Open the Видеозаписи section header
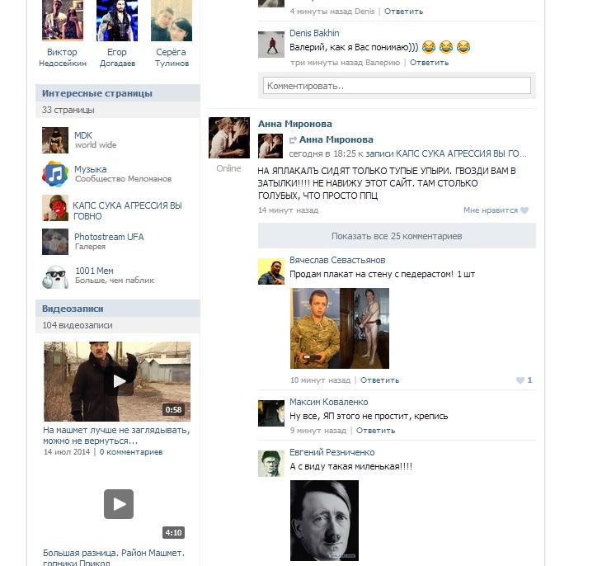The width and height of the screenshot is (602, 566). pyautogui.click(x=117, y=309)
